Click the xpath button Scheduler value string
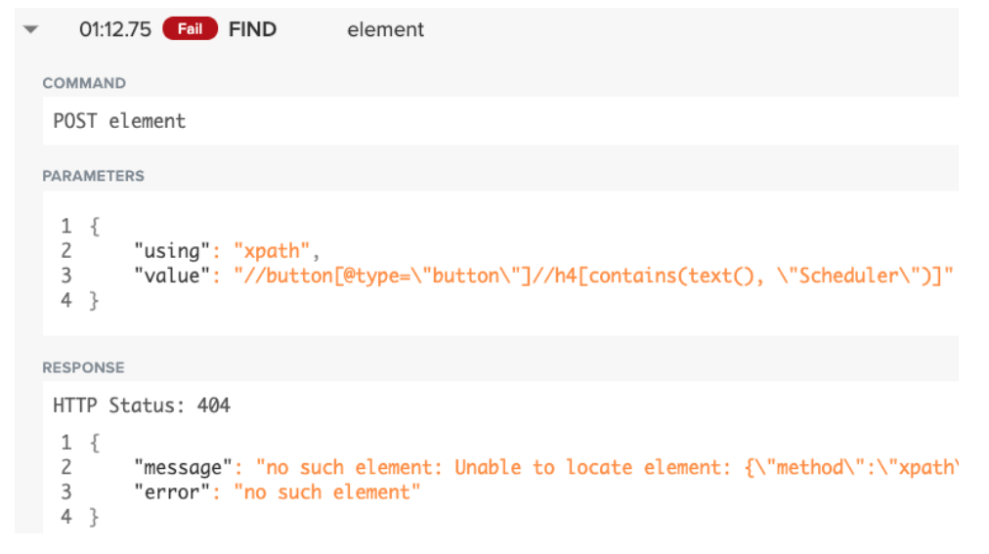The image size is (989, 554). click(593, 277)
